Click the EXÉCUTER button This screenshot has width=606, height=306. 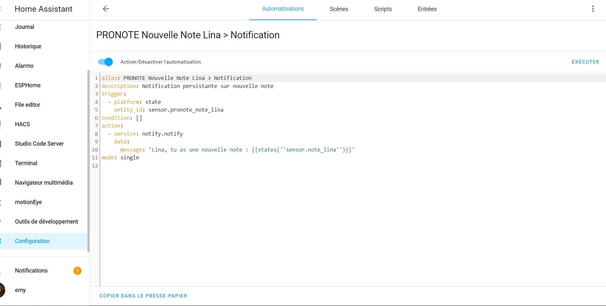tap(585, 62)
